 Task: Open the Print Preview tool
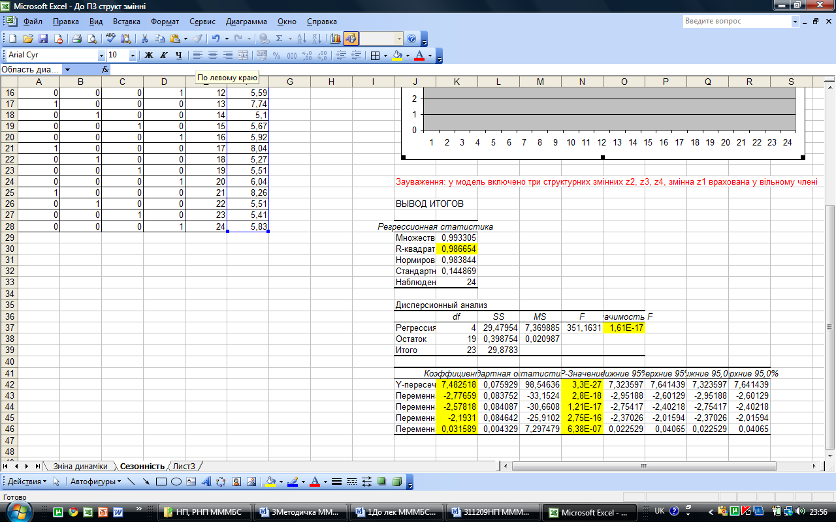tap(91, 38)
